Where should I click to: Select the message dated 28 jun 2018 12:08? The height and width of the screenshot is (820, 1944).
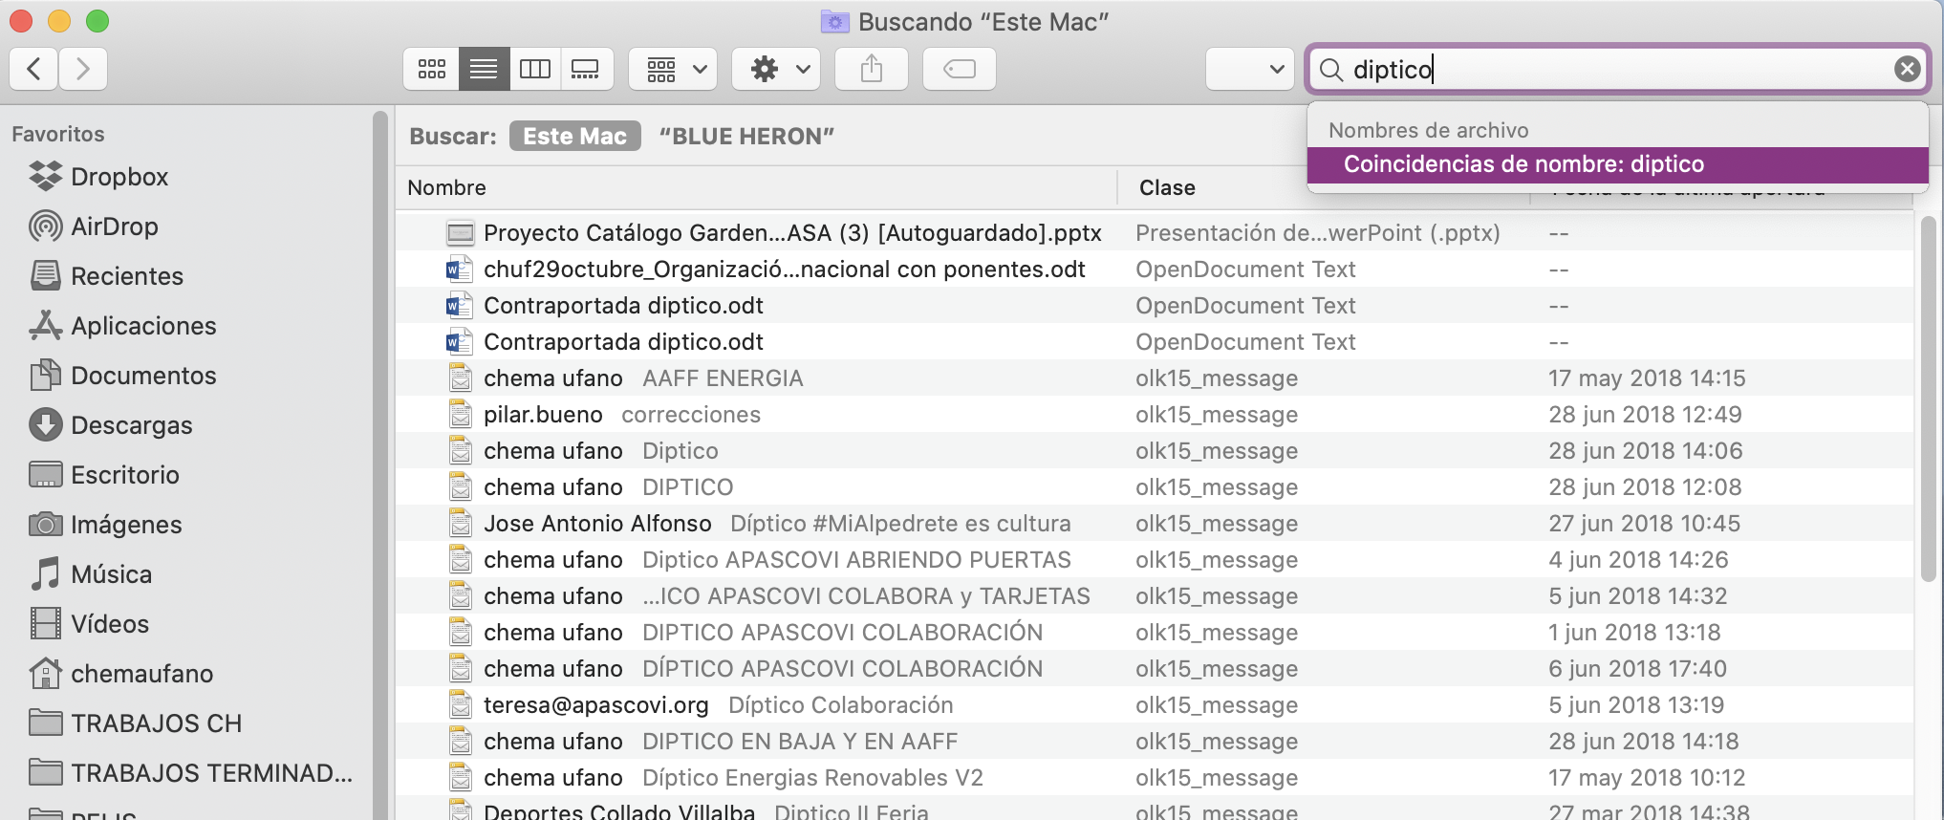pyautogui.click(x=1155, y=487)
